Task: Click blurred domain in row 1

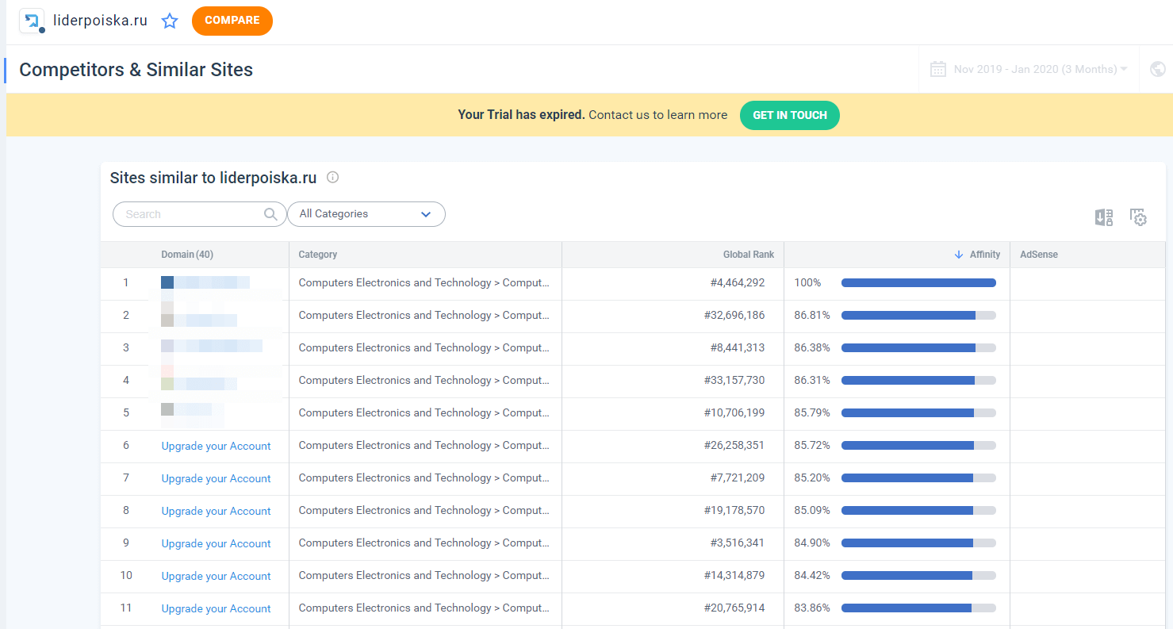Action: pyautogui.click(x=205, y=282)
